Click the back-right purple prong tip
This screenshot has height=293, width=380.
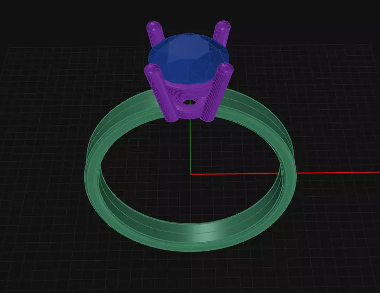(222, 26)
